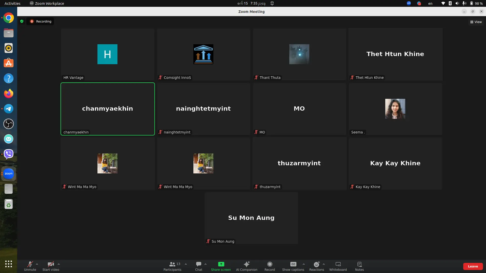
Task: Open the Reactions picker
Action: [316, 264]
